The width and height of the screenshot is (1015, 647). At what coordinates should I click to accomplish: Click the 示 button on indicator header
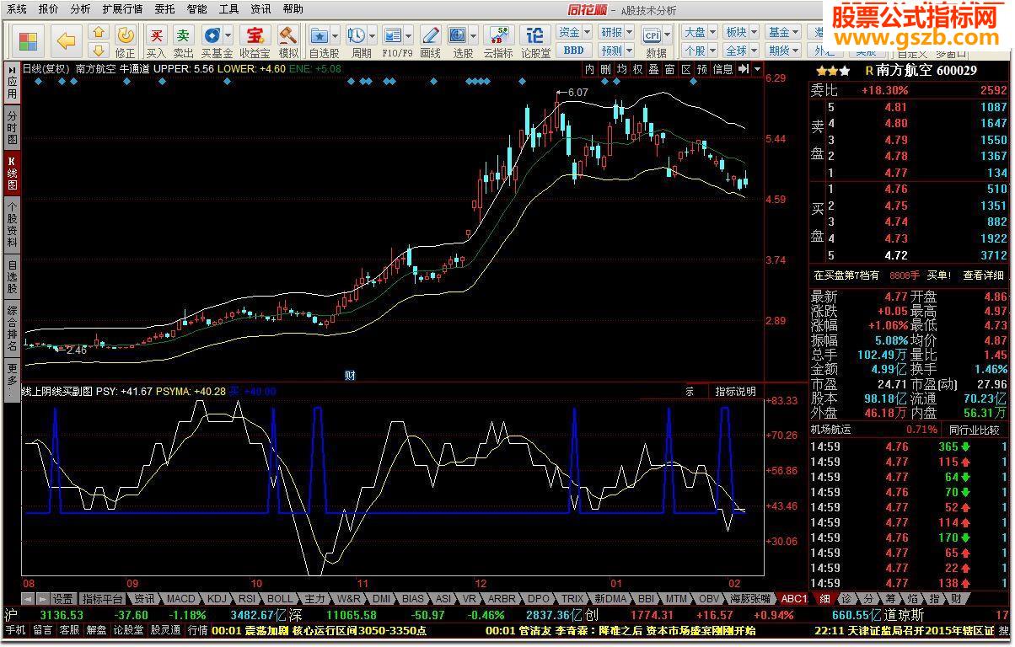click(x=690, y=391)
